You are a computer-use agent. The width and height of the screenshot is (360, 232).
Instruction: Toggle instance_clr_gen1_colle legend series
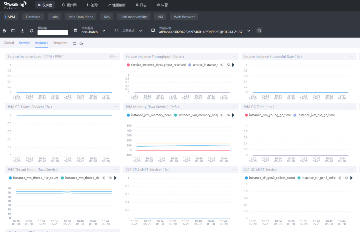click(x=316, y=178)
